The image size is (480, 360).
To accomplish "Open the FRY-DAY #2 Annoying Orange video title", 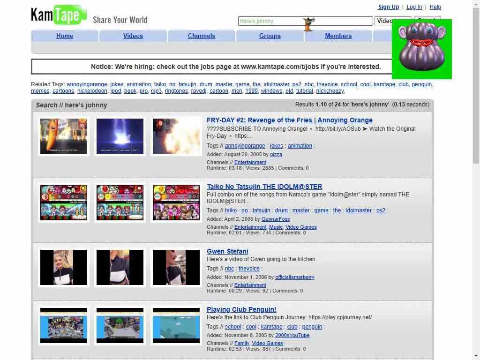I will tap(290, 120).
